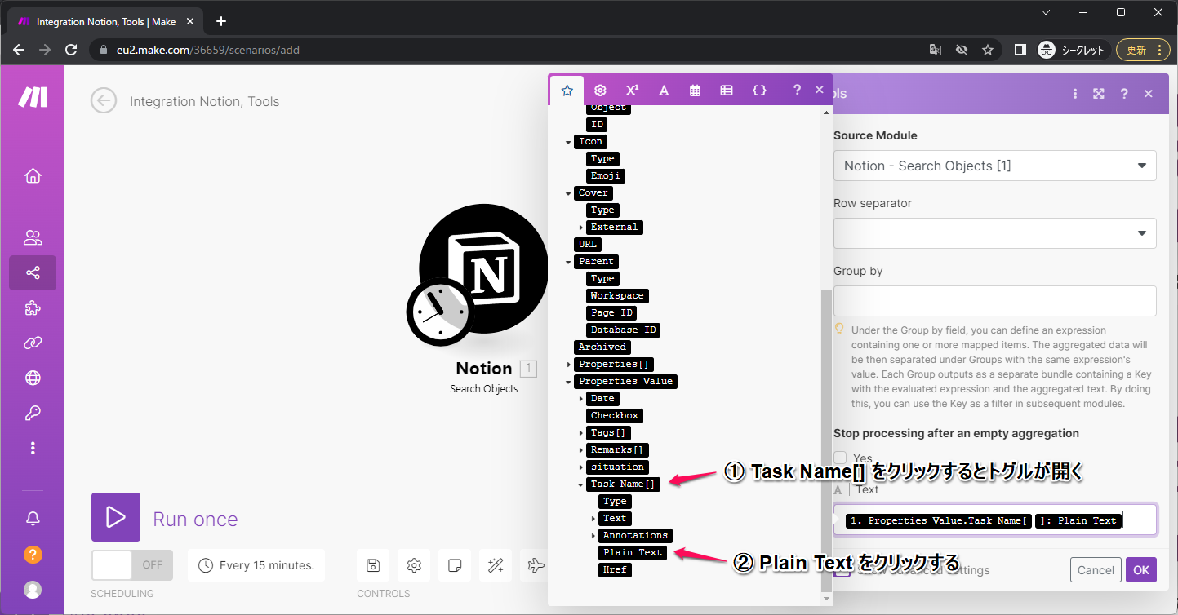Expand the Annotations tree node
1178x615 pixels.
[x=593, y=536]
